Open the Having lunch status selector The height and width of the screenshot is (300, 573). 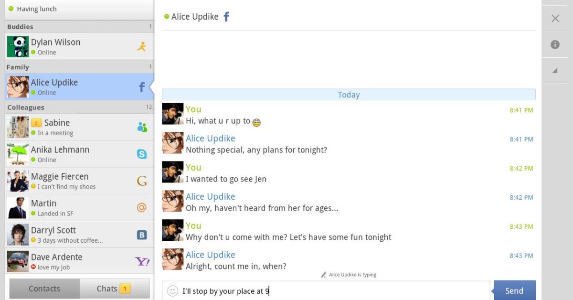79,9
